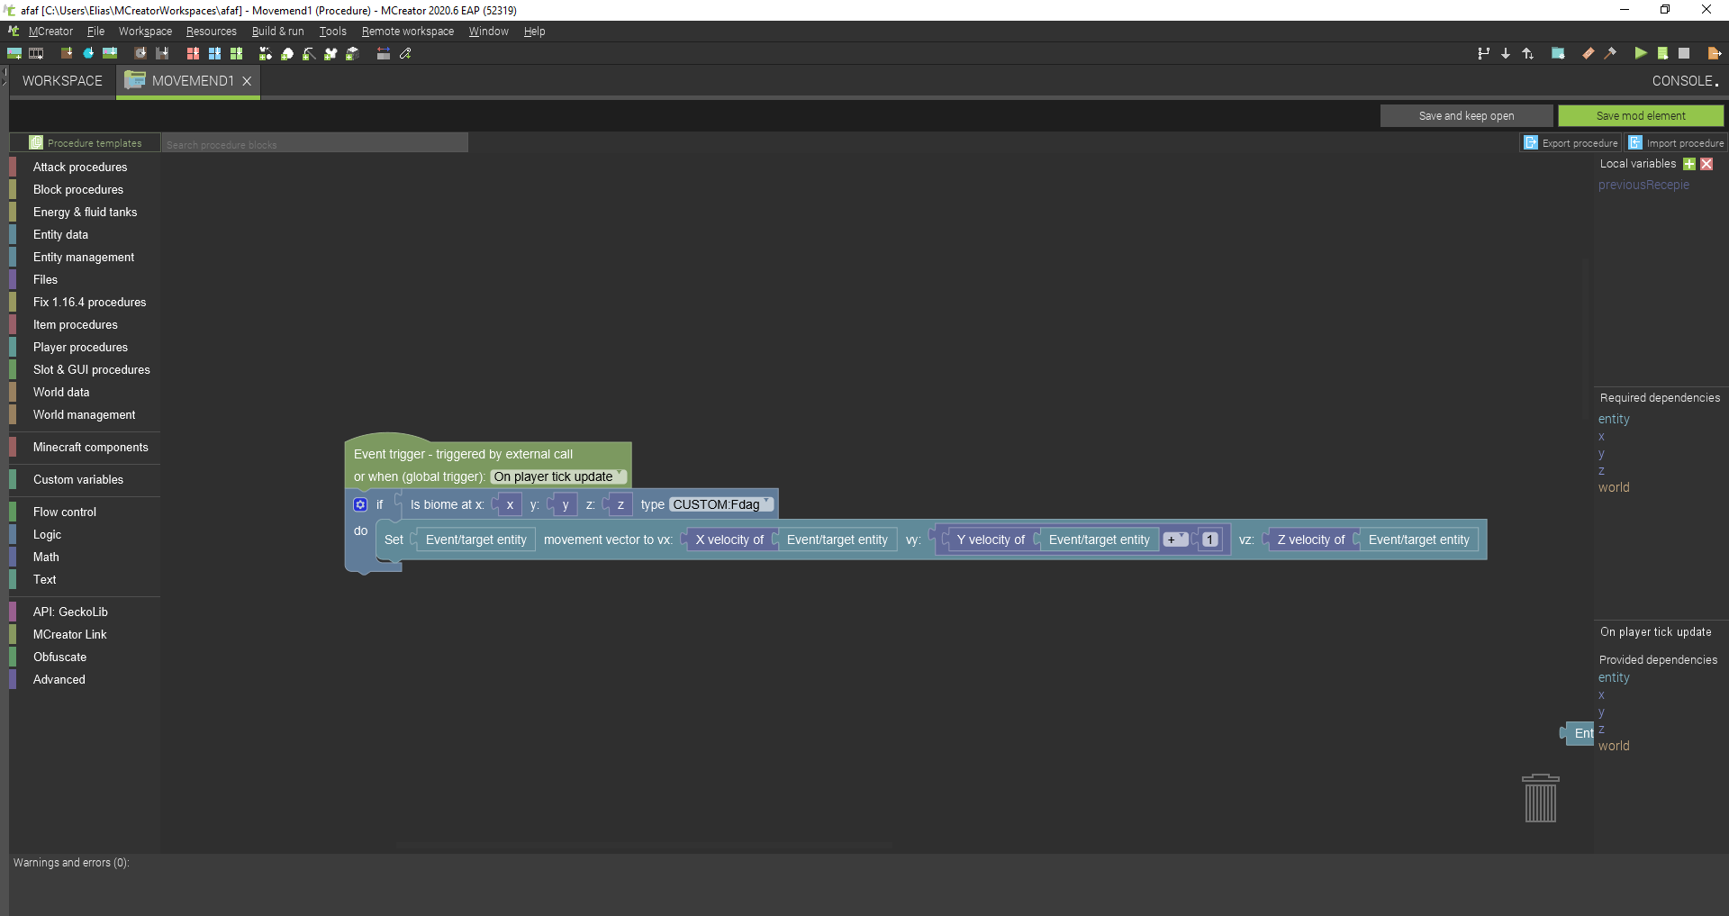Screen dimensions: 1729x916
Task: Click the Export procedure button
Action: pos(1571,143)
